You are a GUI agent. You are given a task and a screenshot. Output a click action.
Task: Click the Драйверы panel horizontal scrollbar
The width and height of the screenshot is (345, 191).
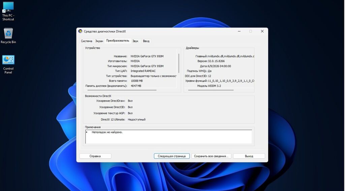click(211, 90)
